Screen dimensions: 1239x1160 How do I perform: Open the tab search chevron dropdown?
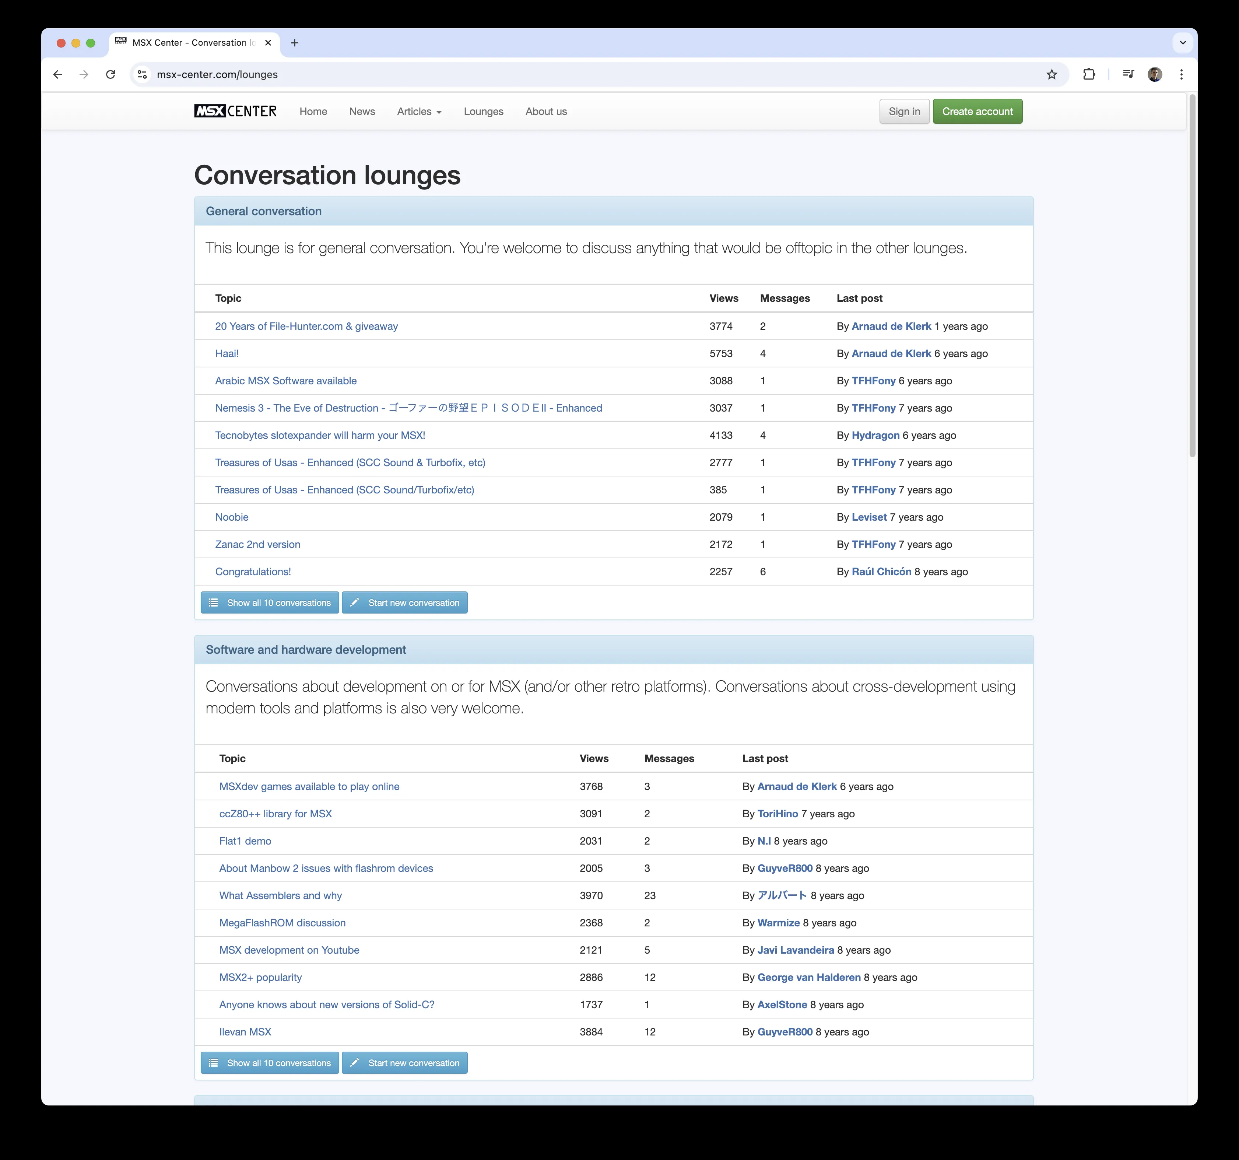[1182, 43]
